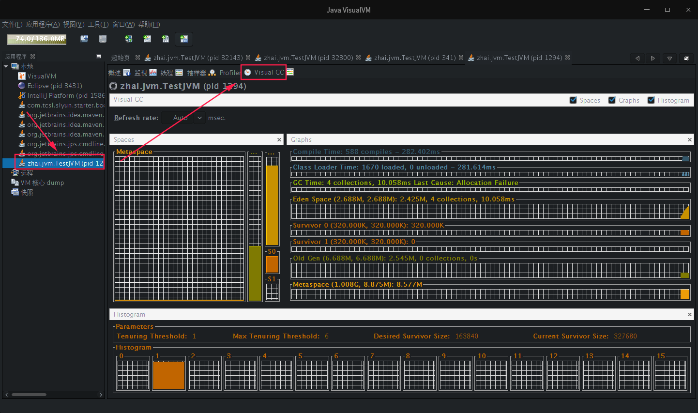Show the opened documents list dropdown
Screen dimensions: 698x413
coord(669,58)
